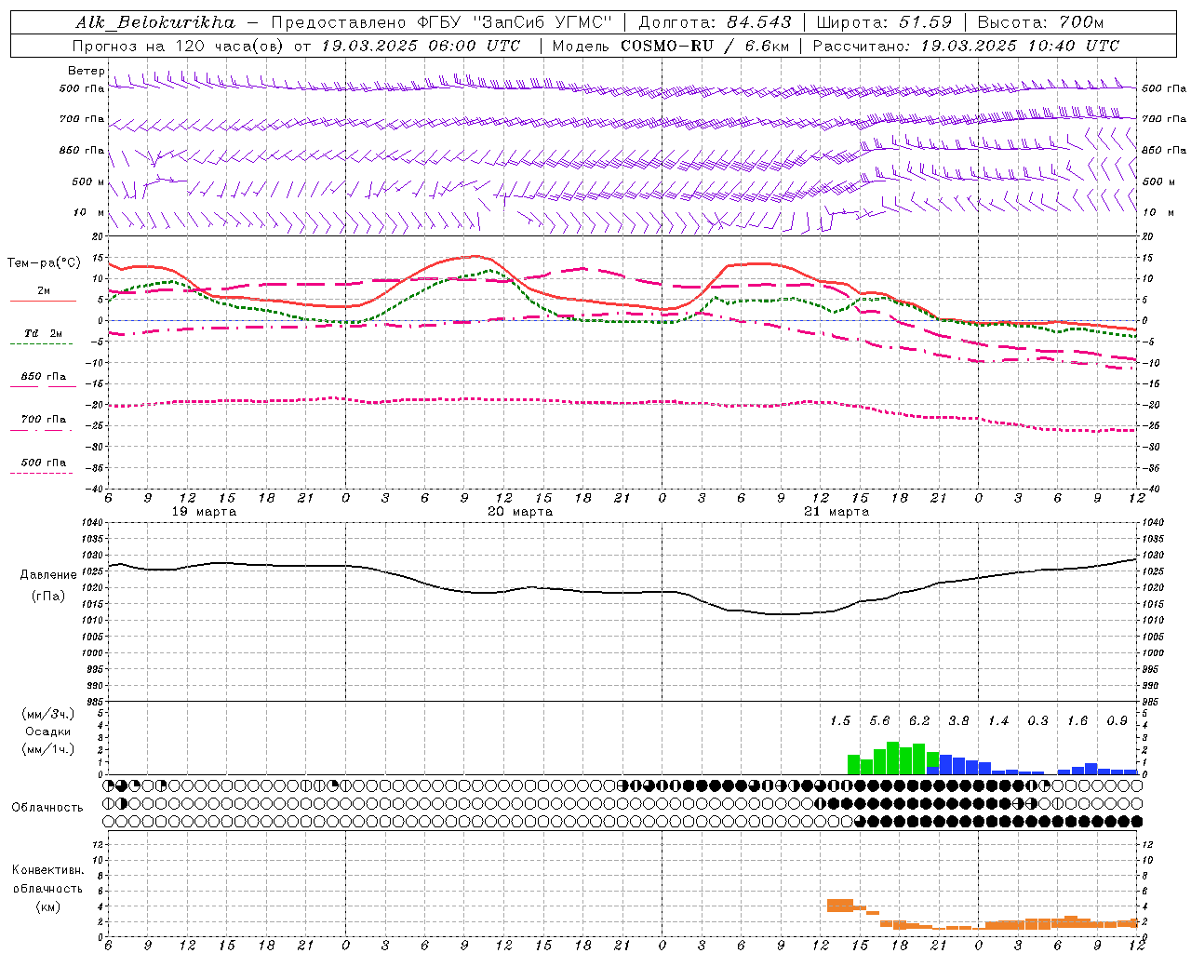Click the 1.4 precipitation total
The height and width of the screenshot is (953, 1191).
point(998,720)
